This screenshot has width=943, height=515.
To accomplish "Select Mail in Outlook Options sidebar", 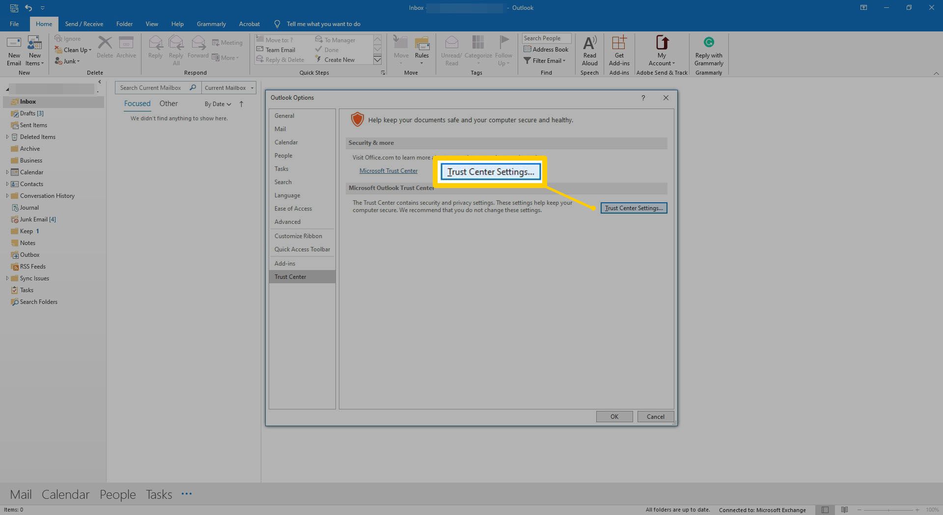I will pos(302,129).
